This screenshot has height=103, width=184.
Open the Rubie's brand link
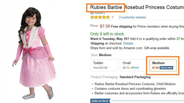point(100,13)
